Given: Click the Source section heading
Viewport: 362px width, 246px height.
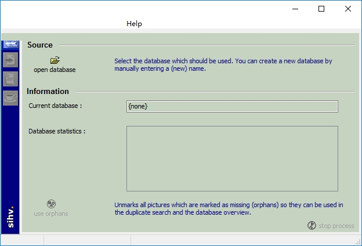Looking at the screenshot, I should (x=40, y=45).
